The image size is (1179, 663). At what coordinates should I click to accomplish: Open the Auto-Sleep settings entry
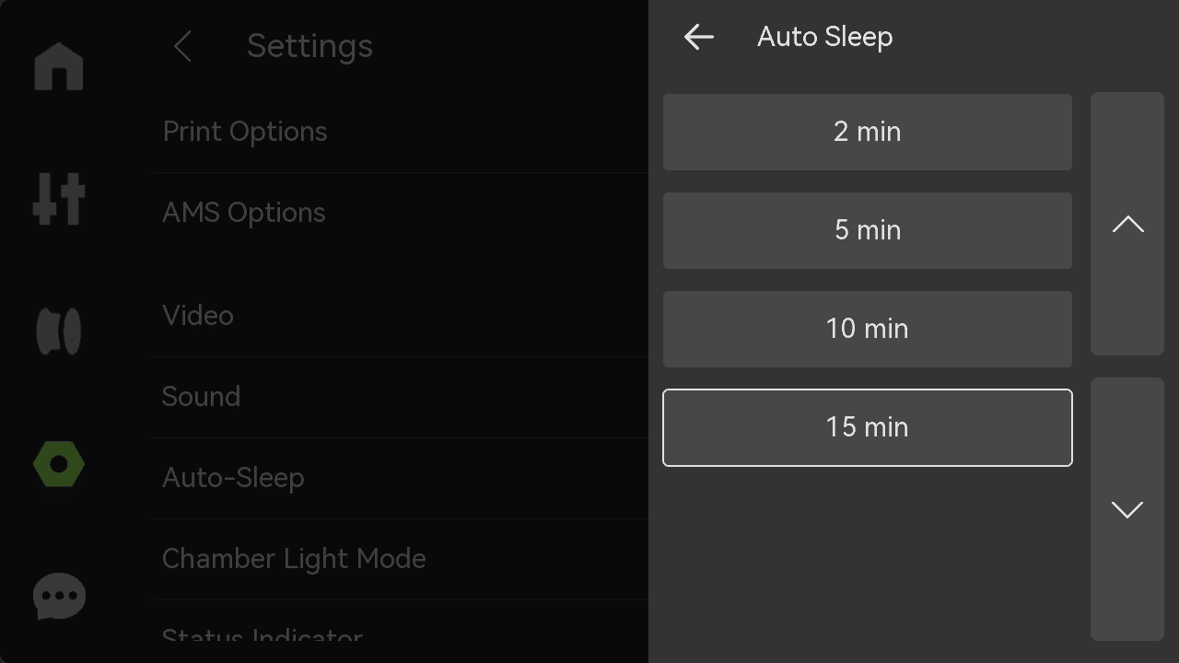401,478
